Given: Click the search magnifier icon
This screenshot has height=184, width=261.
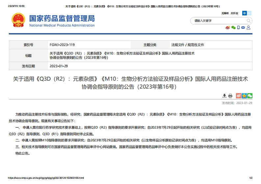Looking at the screenshot, I should point(249,21).
